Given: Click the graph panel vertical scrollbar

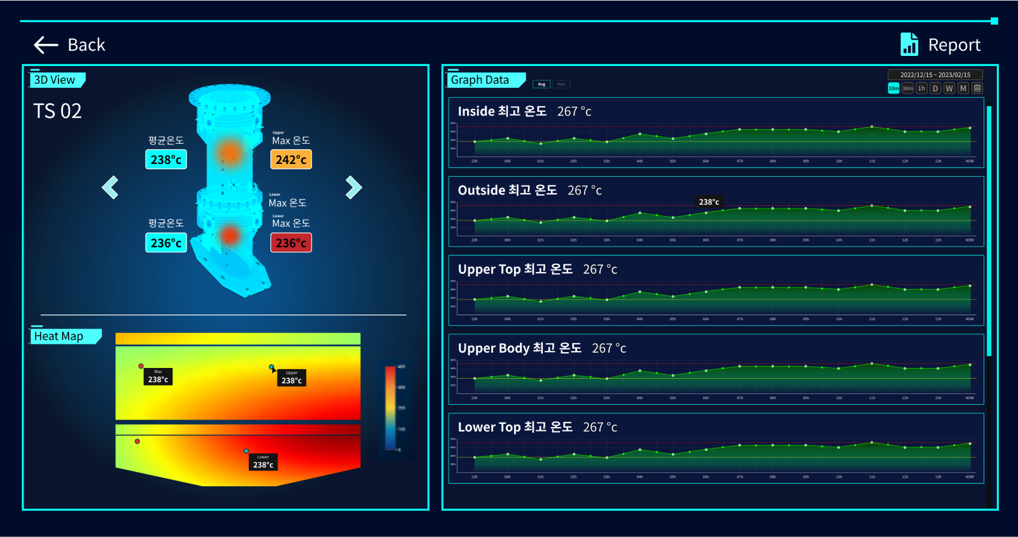Looking at the screenshot, I should (989, 231).
